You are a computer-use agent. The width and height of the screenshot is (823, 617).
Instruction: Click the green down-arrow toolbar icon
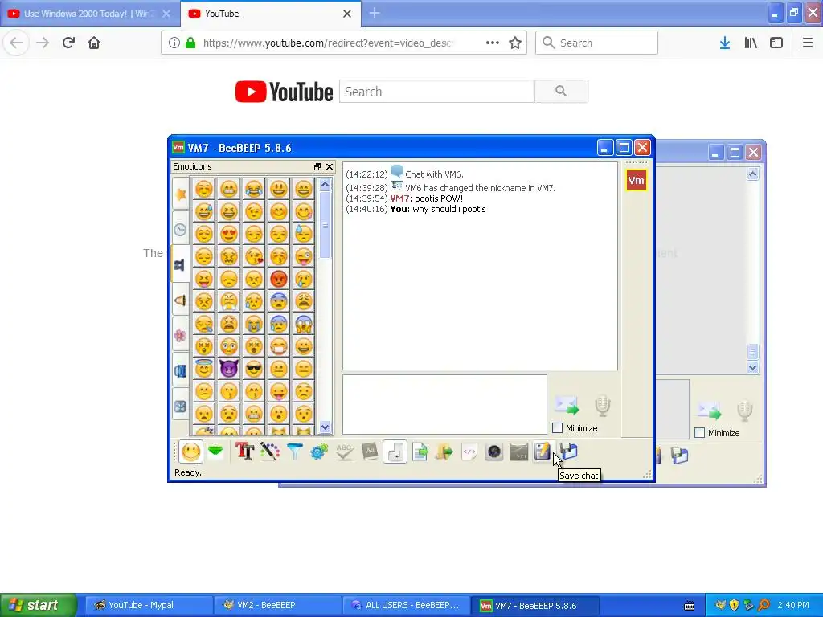pos(215,452)
